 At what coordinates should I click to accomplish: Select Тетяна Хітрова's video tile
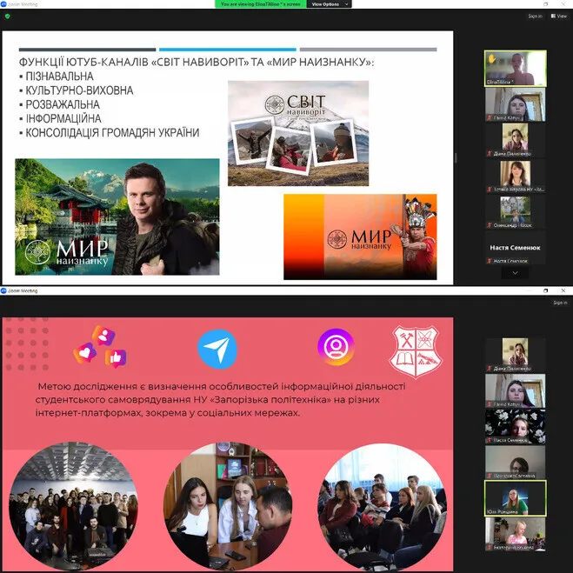(x=516, y=177)
